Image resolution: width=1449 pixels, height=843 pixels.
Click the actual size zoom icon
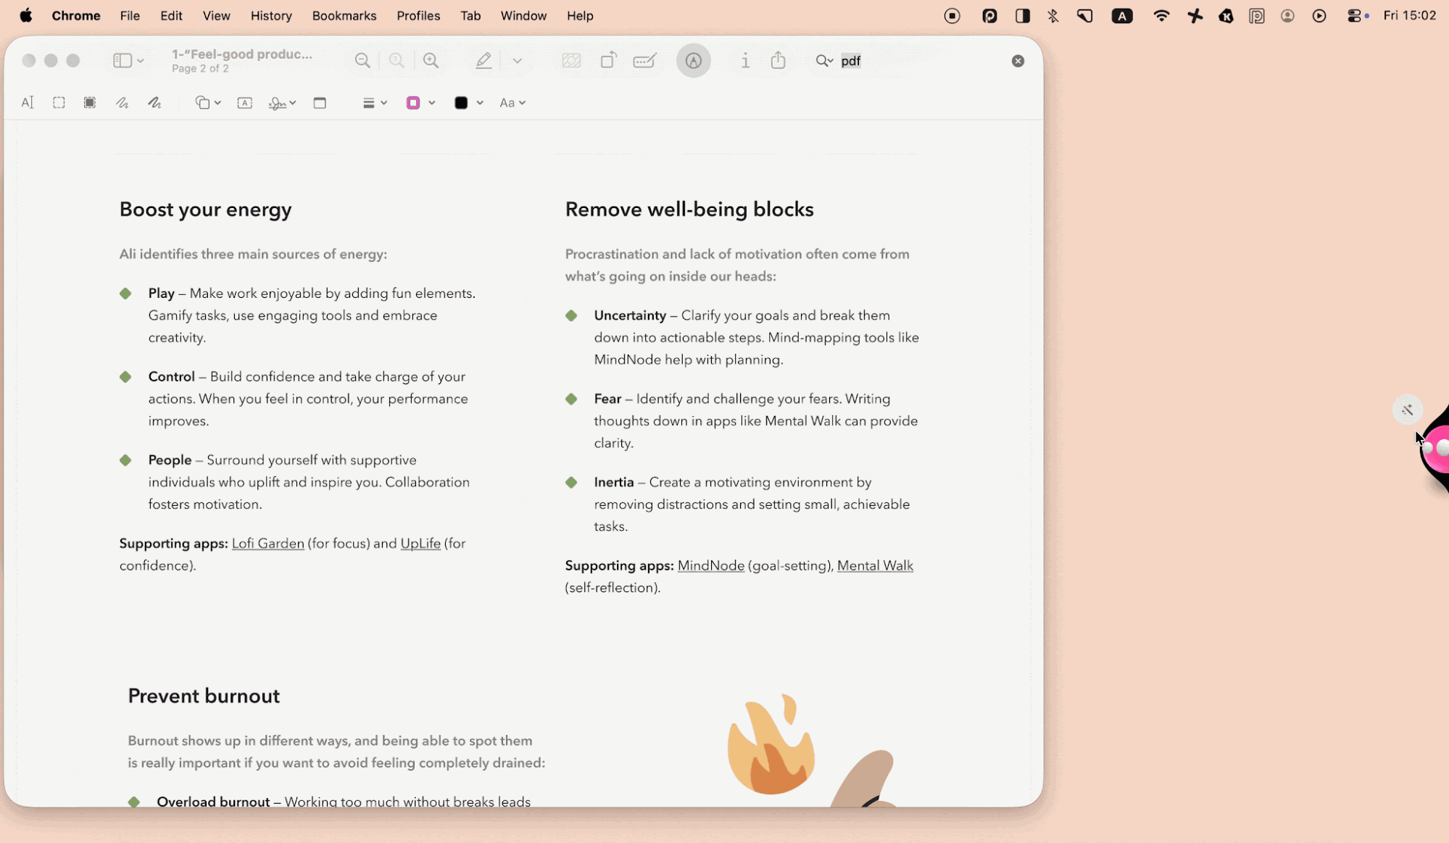pyautogui.click(x=396, y=61)
